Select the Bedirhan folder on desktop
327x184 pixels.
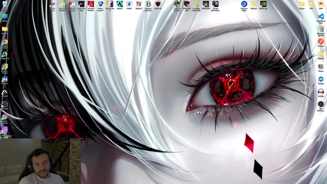5,30
